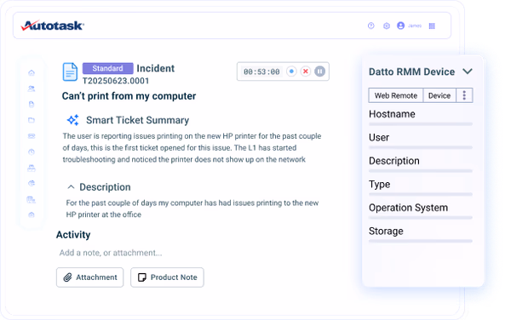Click the user name beside avatar
The height and width of the screenshot is (320, 511).
click(x=415, y=26)
